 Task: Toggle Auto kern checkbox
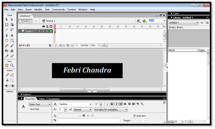[x=135, y=116]
